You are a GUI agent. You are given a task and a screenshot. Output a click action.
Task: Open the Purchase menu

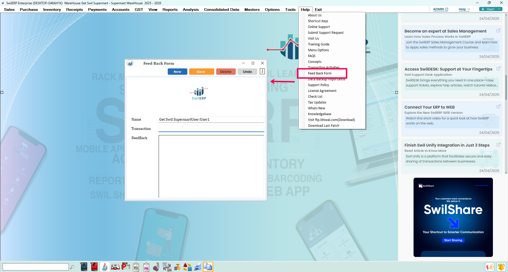pyautogui.click(x=29, y=10)
